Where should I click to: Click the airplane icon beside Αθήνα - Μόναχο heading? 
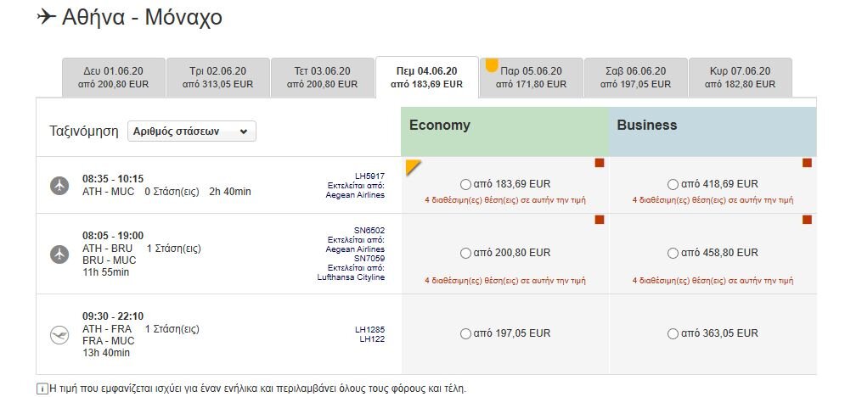pyautogui.click(x=46, y=17)
